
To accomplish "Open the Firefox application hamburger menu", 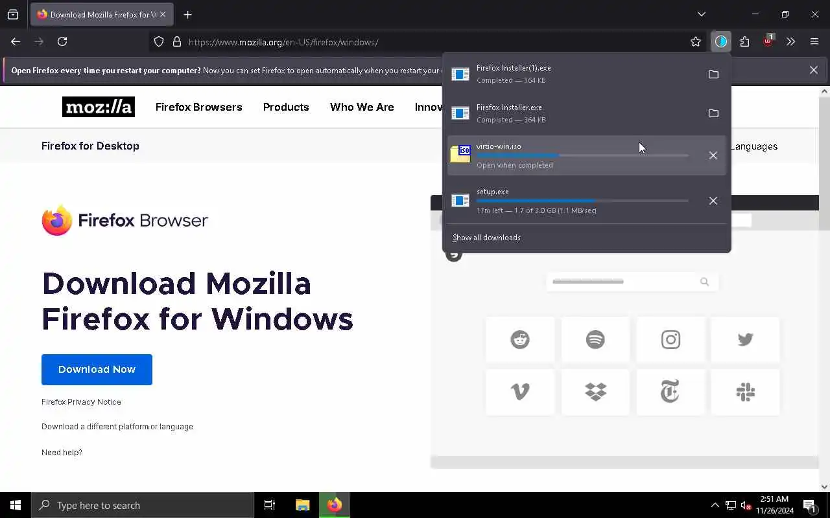I will [x=814, y=42].
